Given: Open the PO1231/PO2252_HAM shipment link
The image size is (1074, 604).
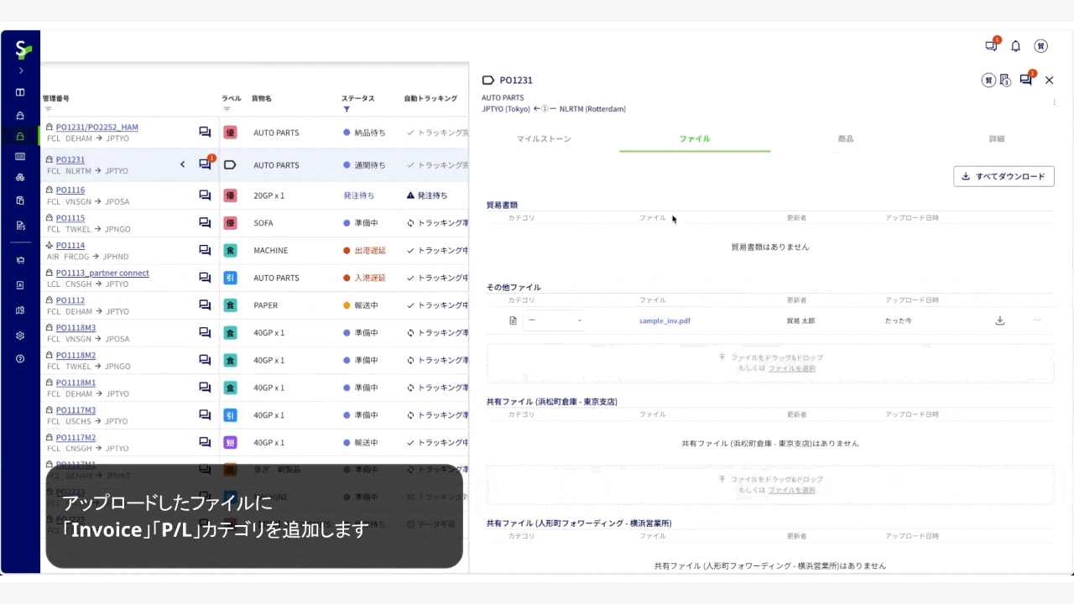Looking at the screenshot, I should click(97, 128).
